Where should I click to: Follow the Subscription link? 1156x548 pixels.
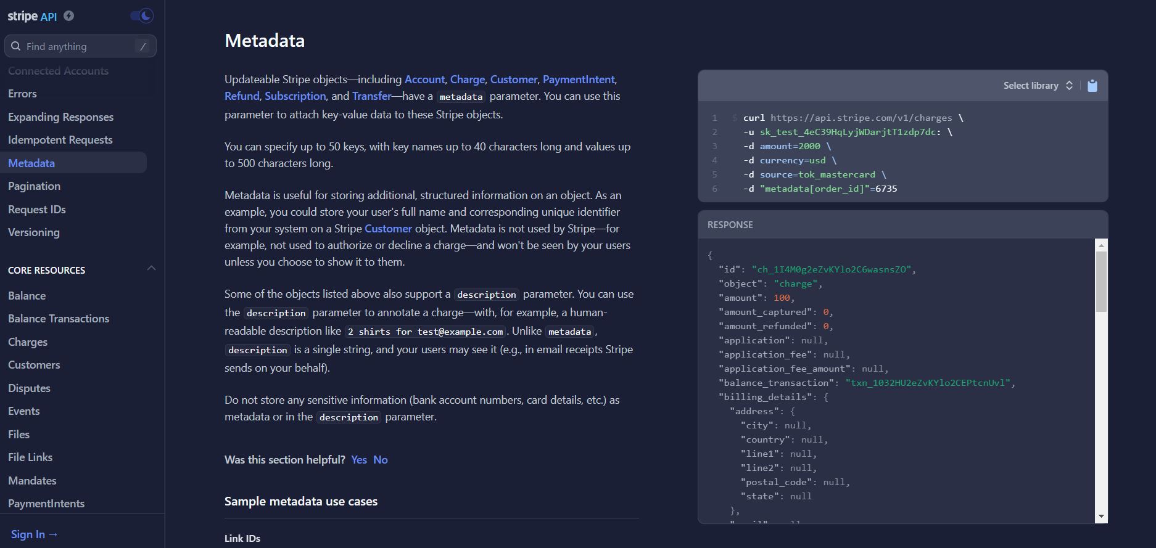pos(295,96)
